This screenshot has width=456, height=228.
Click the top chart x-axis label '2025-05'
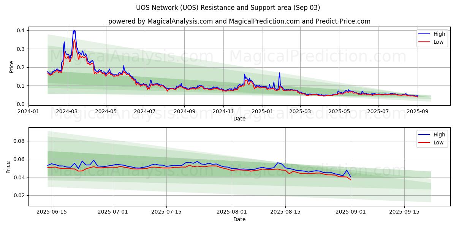339,111
